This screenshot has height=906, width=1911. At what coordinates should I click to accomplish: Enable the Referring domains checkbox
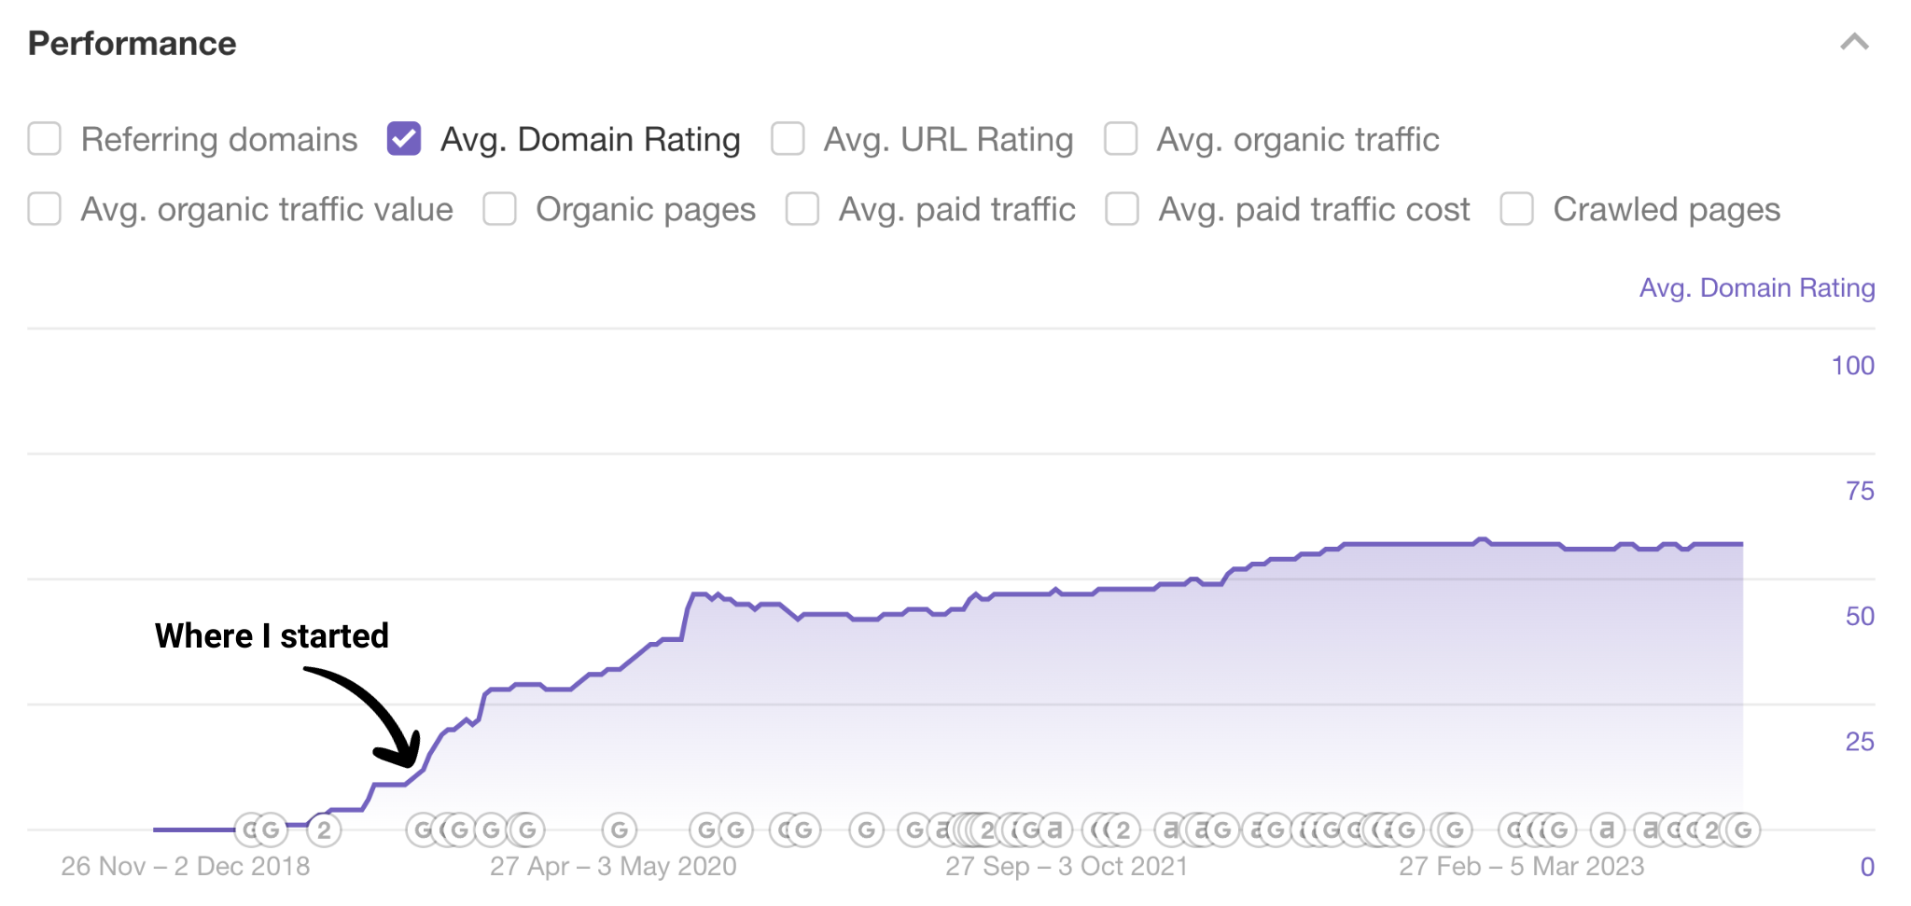pyautogui.click(x=45, y=139)
